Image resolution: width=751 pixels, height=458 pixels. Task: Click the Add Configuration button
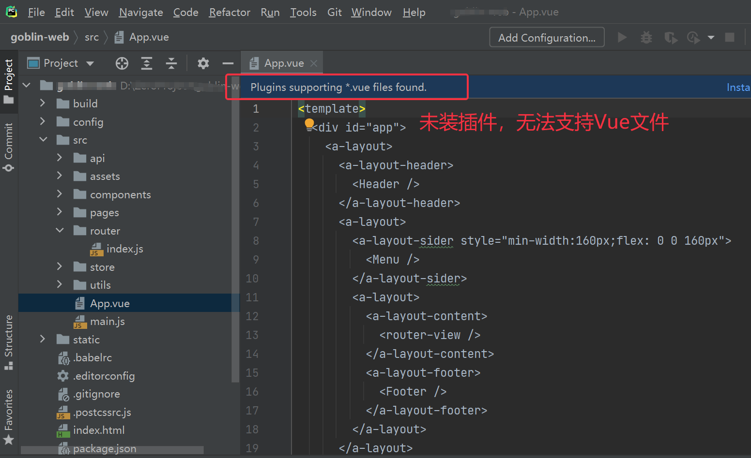[x=547, y=37]
